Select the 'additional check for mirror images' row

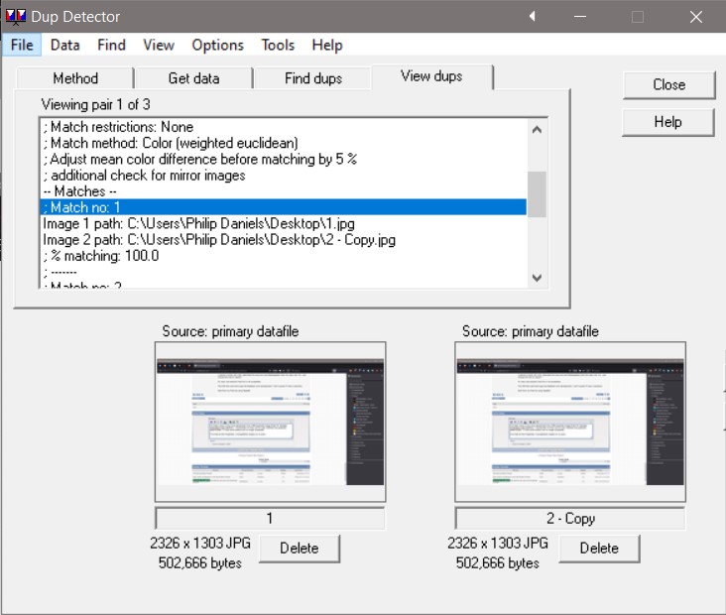pos(284,176)
